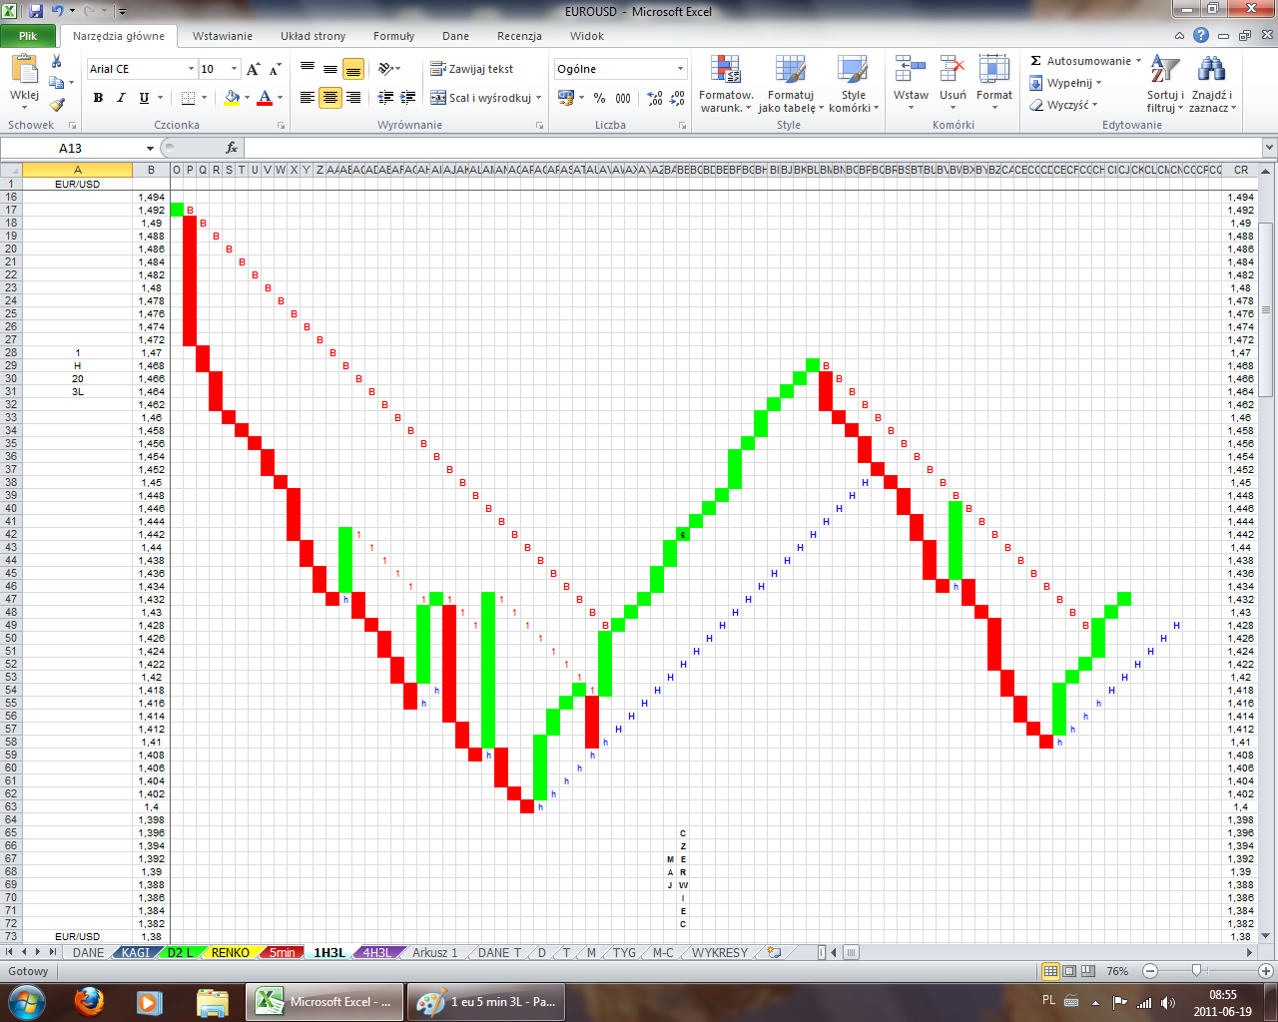Toggle Italic formatting
This screenshot has height=1022, width=1278.
(x=121, y=98)
